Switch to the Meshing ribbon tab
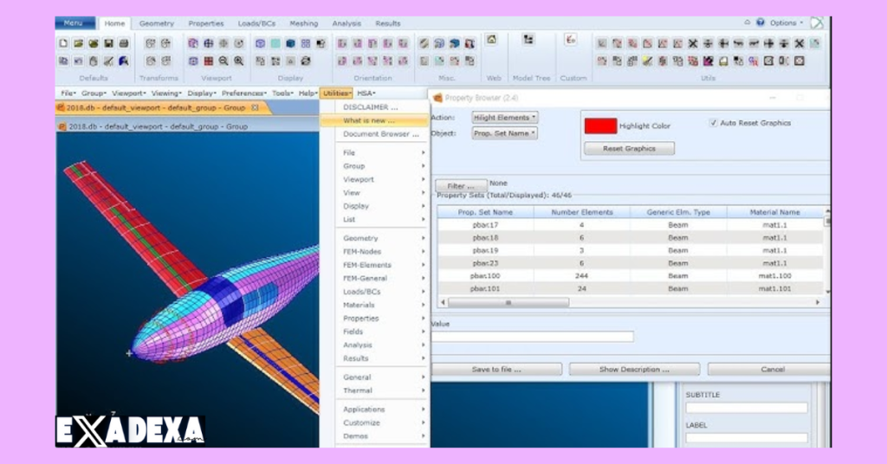 coord(303,23)
